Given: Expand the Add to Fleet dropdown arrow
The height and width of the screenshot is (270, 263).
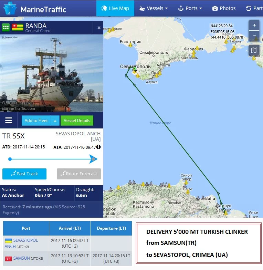Looking at the screenshot, I should (55, 121).
